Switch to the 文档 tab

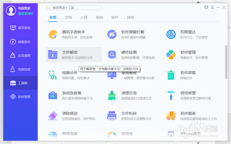pos(68,18)
